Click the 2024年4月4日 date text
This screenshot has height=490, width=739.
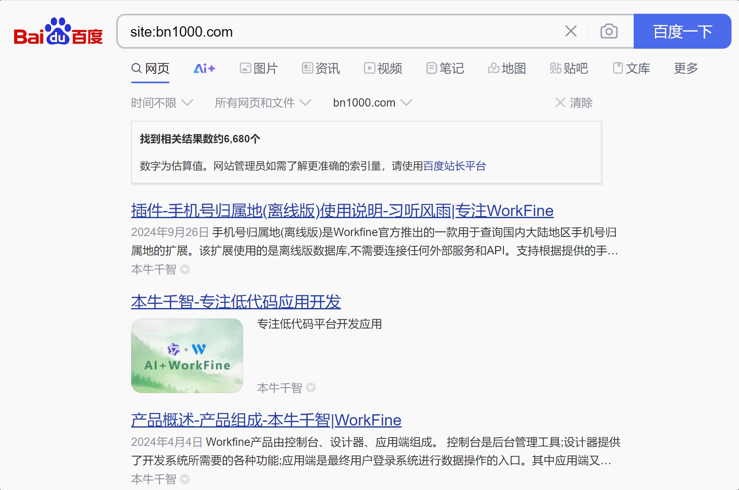167,442
